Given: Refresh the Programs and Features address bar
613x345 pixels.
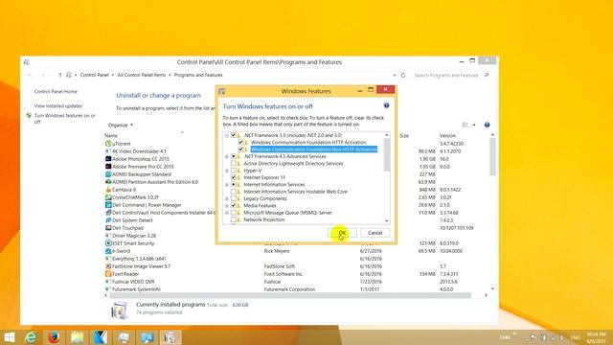Looking at the screenshot, I should [x=403, y=75].
